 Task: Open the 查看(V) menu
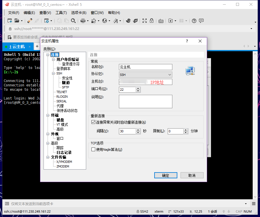click(x=45, y=13)
